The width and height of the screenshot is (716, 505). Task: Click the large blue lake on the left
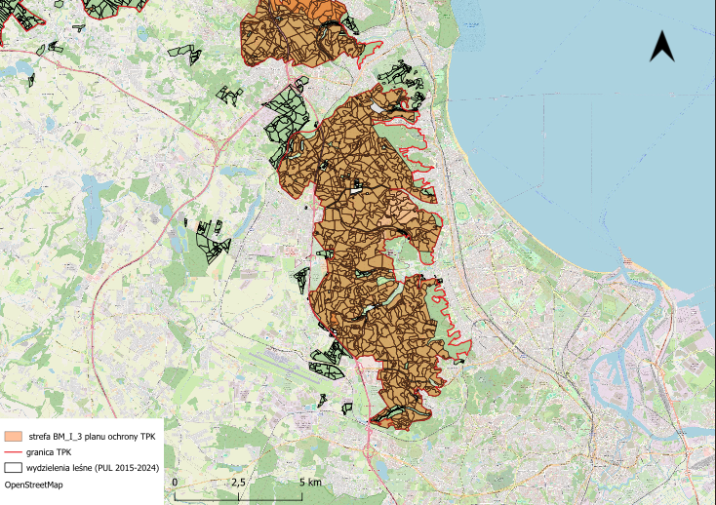point(96,209)
